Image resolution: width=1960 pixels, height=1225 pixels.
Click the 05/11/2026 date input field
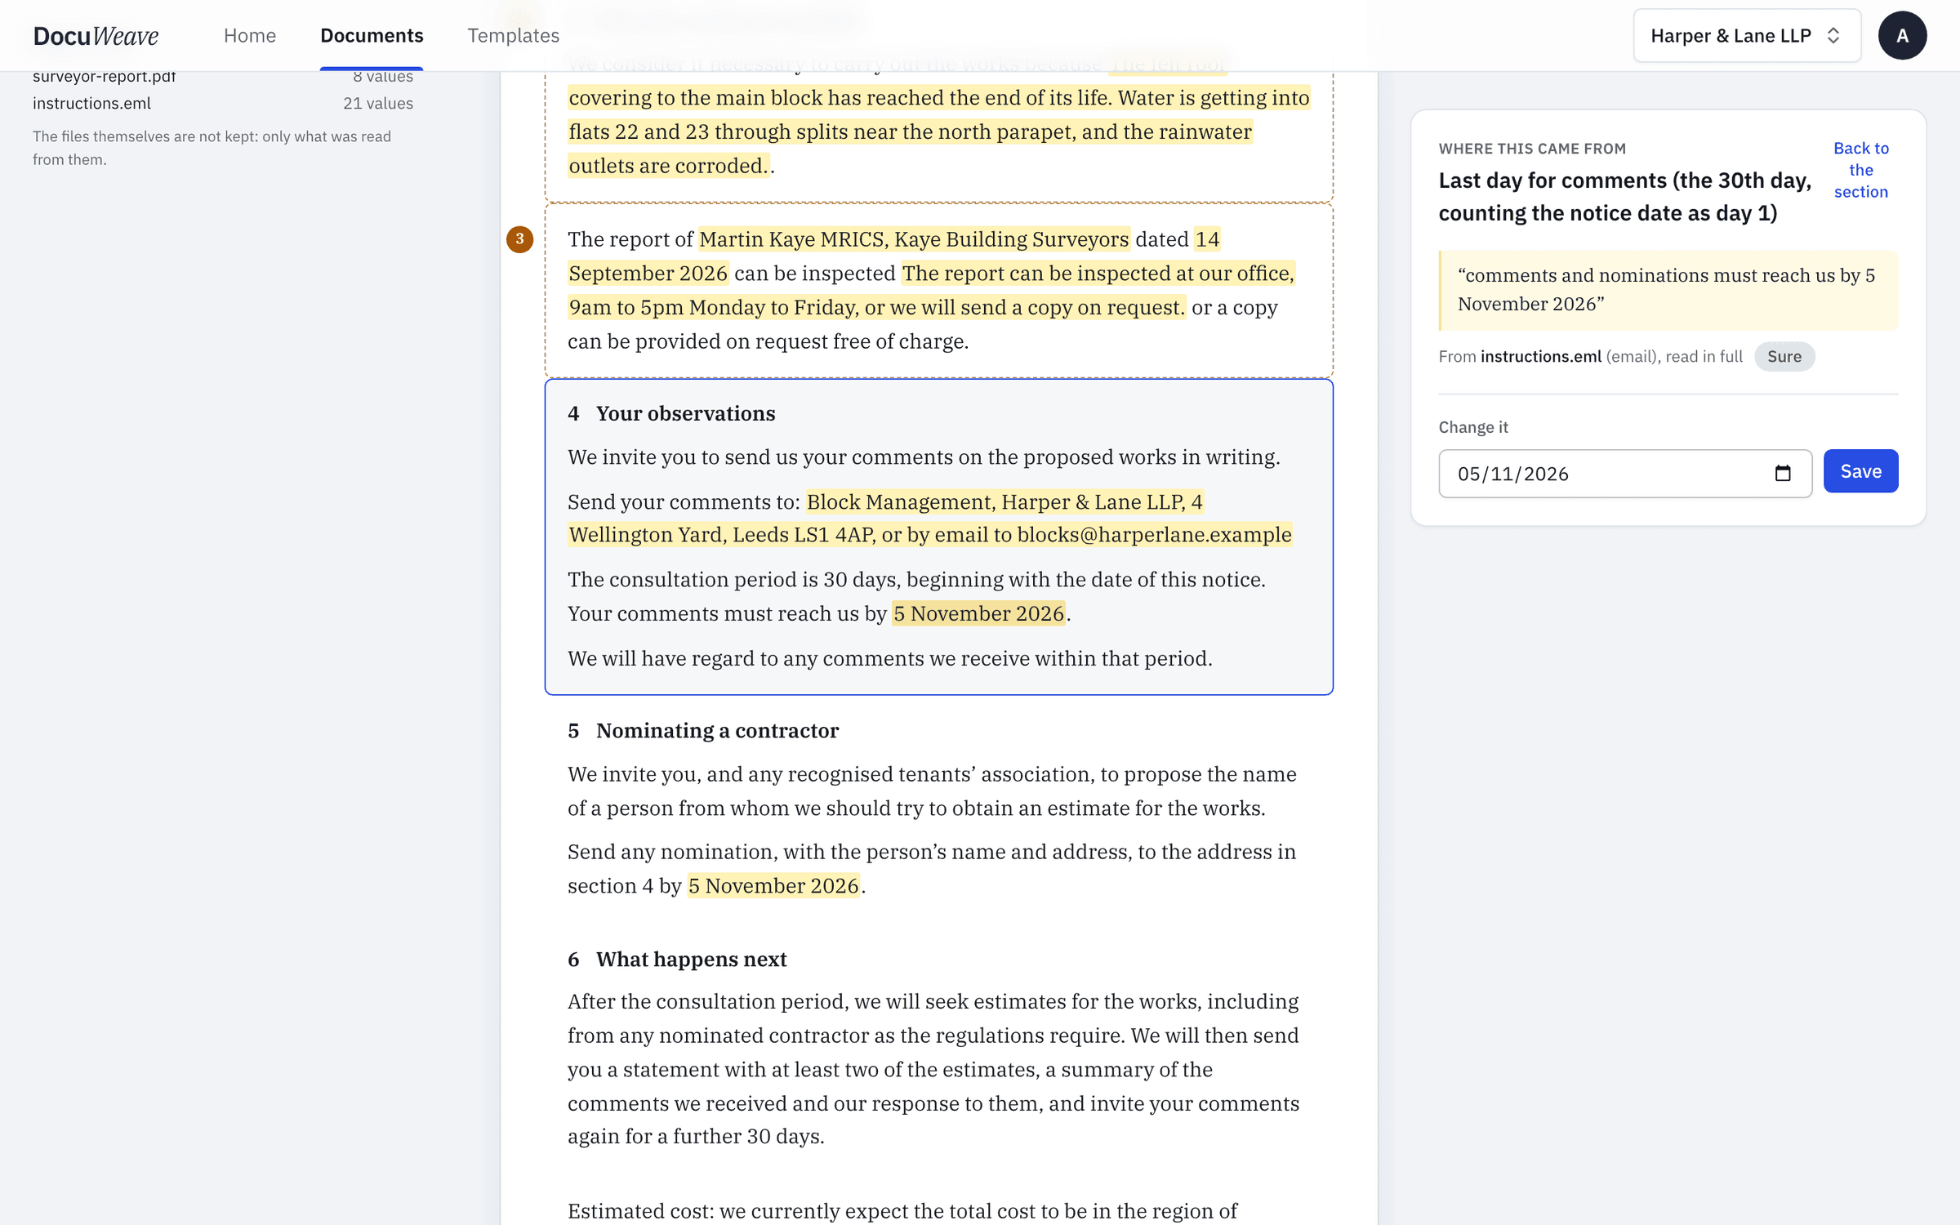(1624, 474)
